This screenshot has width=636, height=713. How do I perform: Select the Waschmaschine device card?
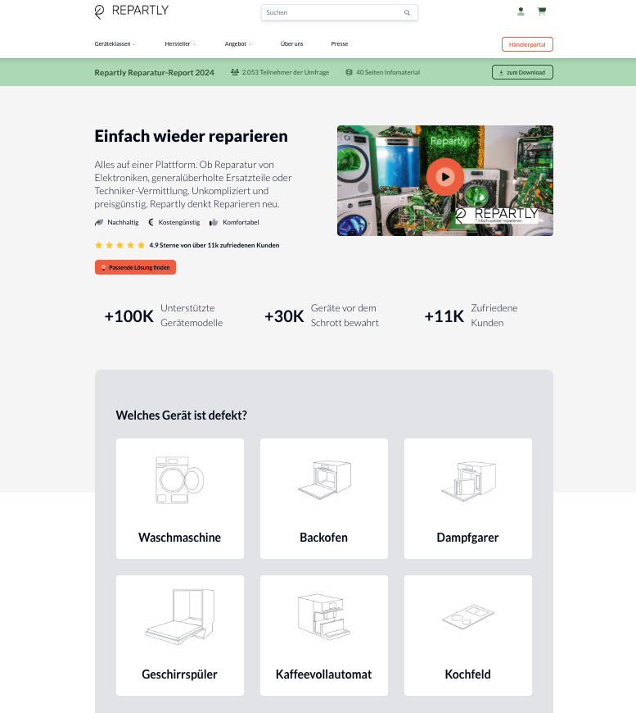tap(180, 498)
